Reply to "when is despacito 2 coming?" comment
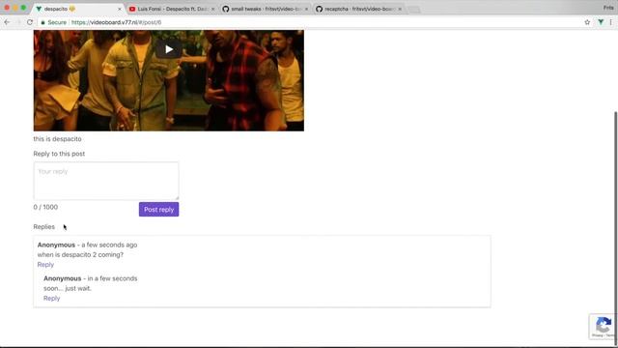This screenshot has width=618, height=348. (x=45, y=265)
